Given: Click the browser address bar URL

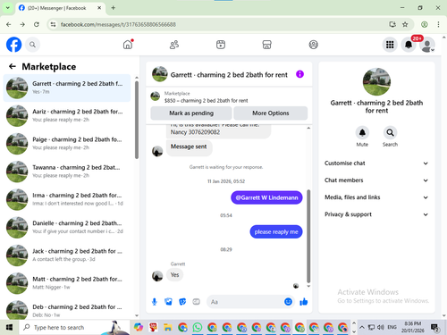Looking at the screenshot, I should [118, 24].
